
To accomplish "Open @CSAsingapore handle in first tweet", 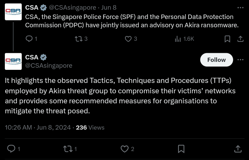I will (x=73, y=8).
